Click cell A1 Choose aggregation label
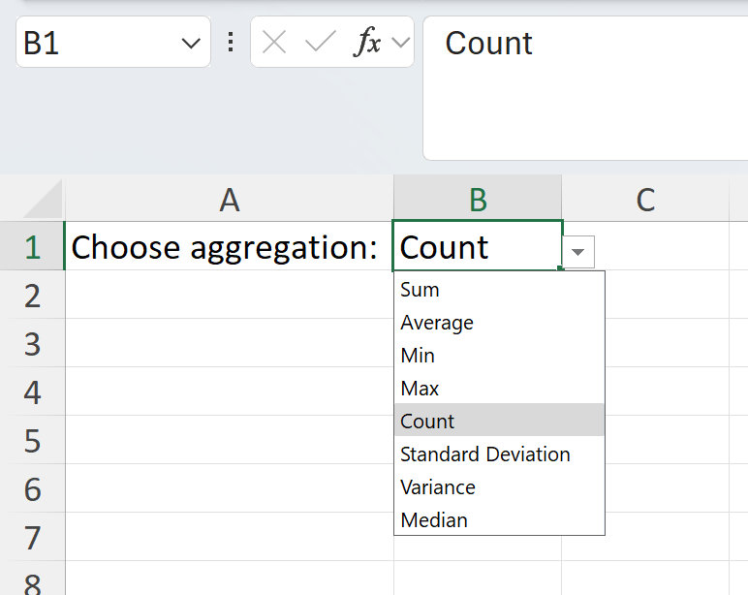The height and width of the screenshot is (595, 748). click(x=225, y=248)
